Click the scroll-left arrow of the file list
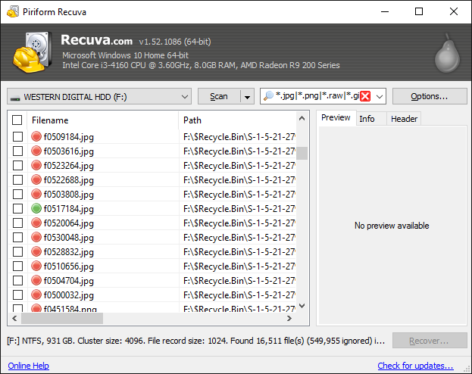The height and width of the screenshot is (374, 472). point(14,318)
